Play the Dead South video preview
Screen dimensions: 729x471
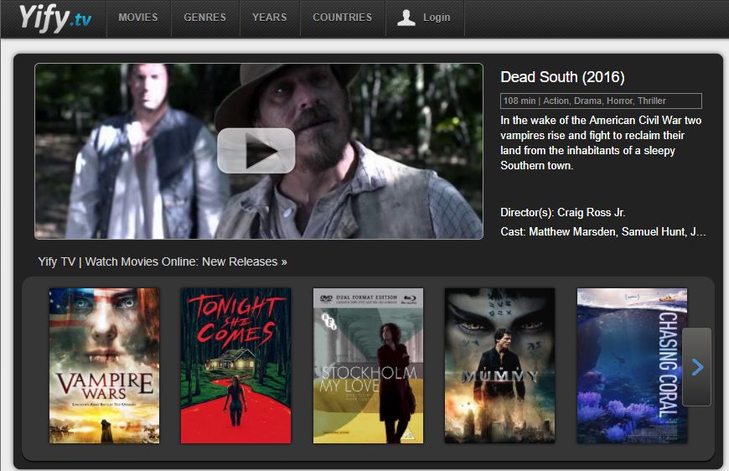click(256, 151)
